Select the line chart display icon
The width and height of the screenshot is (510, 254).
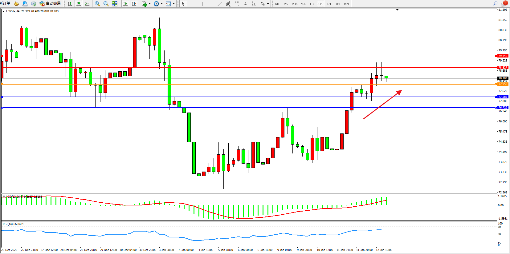[x=87, y=4]
